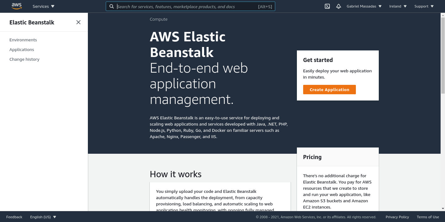This screenshot has width=445, height=222.
Task: Navigate to Environments in the sidebar
Action: (23, 40)
